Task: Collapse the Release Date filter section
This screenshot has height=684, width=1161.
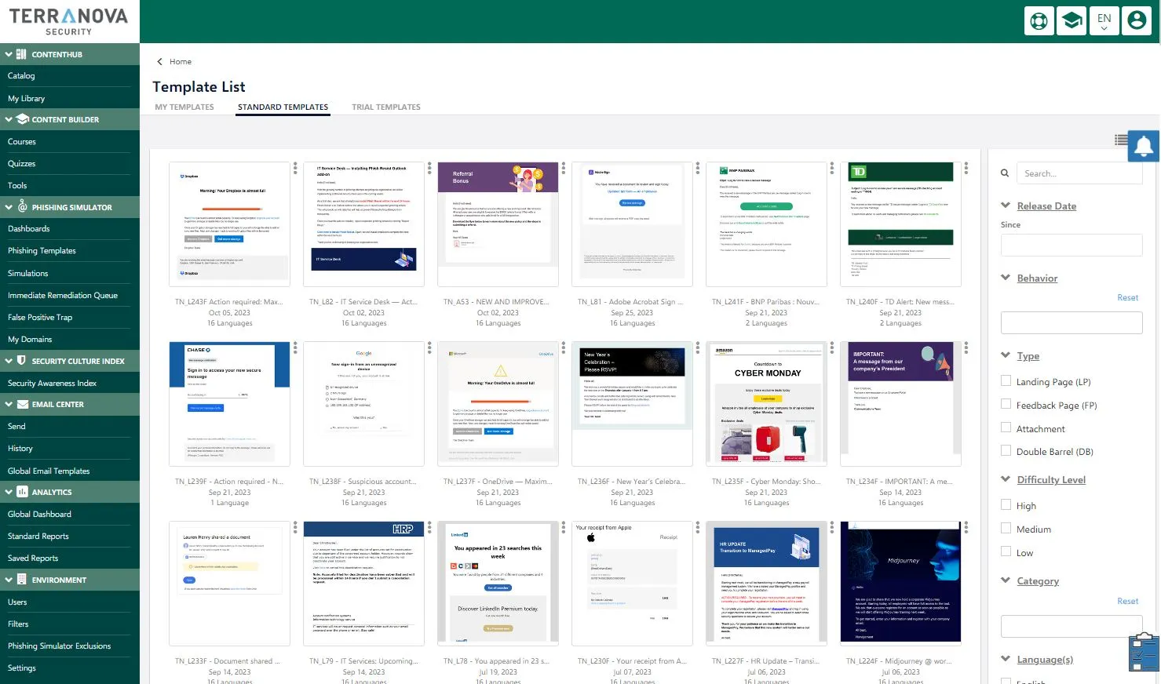Action: [x=1006, y=206]
